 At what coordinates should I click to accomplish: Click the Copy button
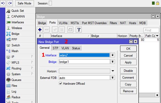click(128, 84)
